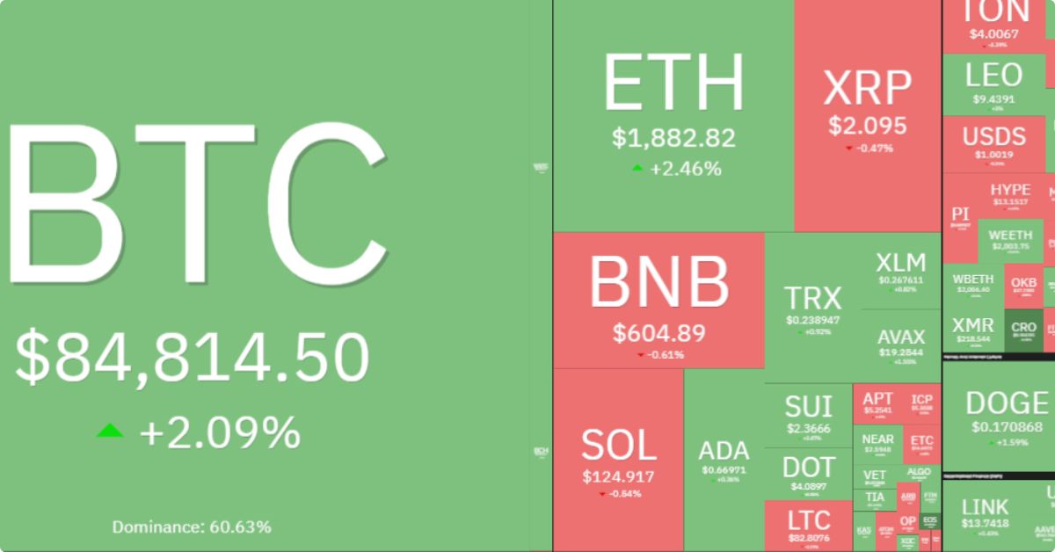Open the TRX tile
Image resolution: width=1055 pixels, height=552 pixels.
[812, 308]
